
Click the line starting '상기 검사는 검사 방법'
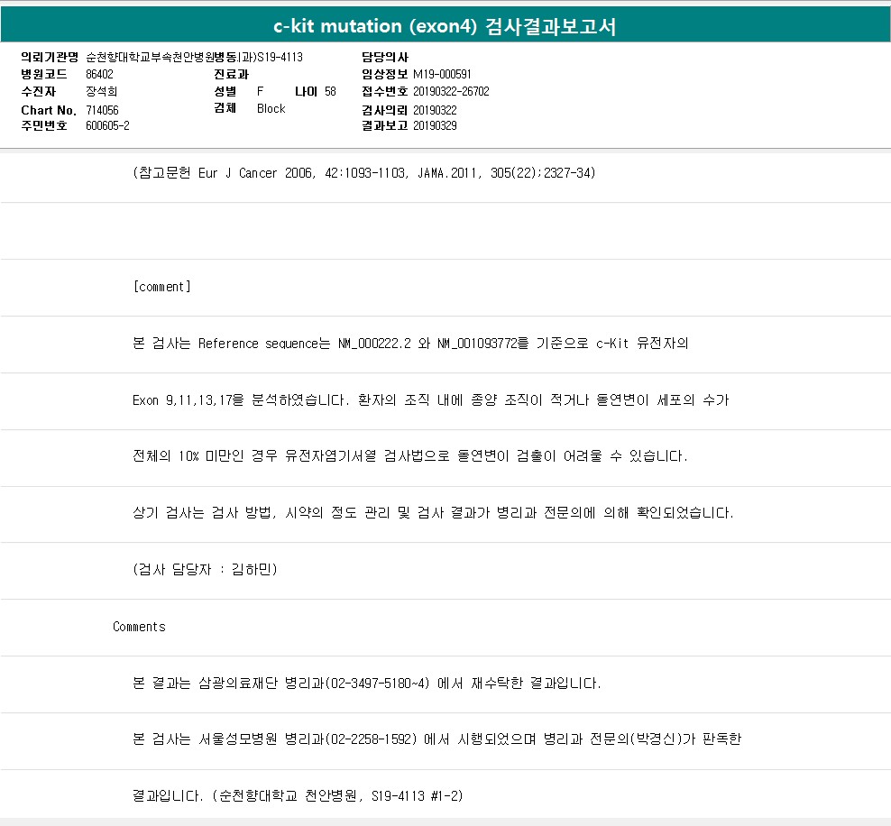(433, 512)
